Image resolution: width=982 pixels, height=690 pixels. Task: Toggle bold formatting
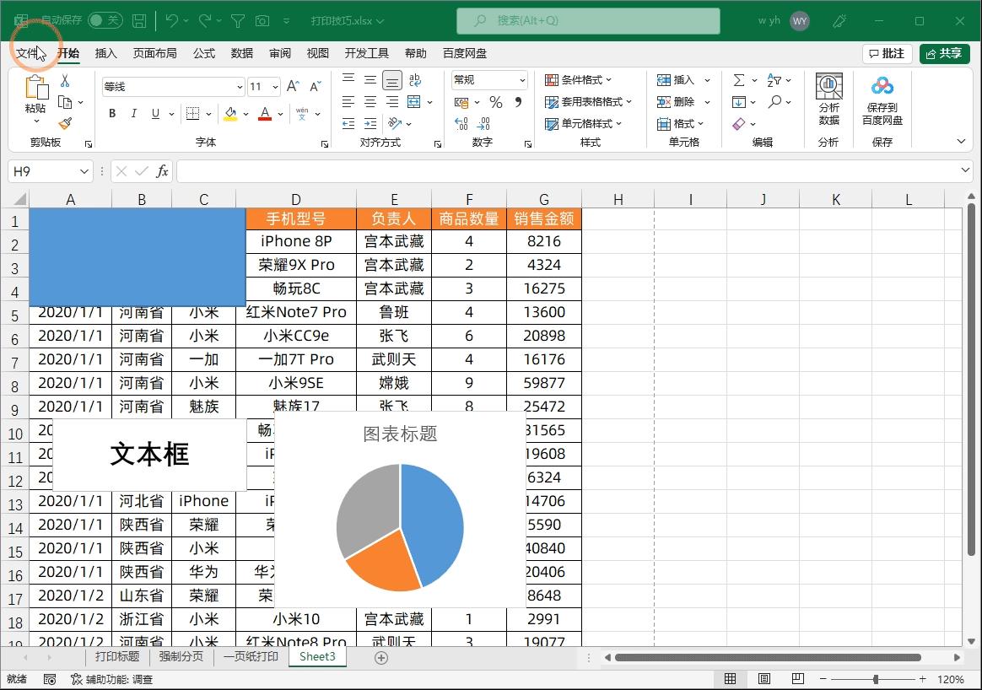pos(112,112)
